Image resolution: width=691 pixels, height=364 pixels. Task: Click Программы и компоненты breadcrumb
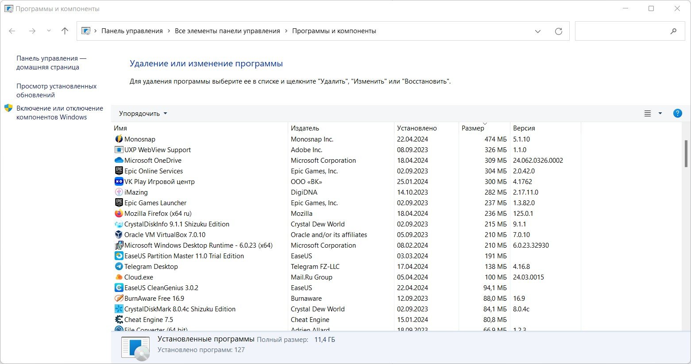tap(334, 31)
